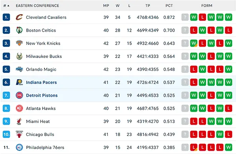The width and height of the screenshot is (236, 154).
Task: Sort standings by PCT column header
Action: pyautogui.click(x=169, y=6)
